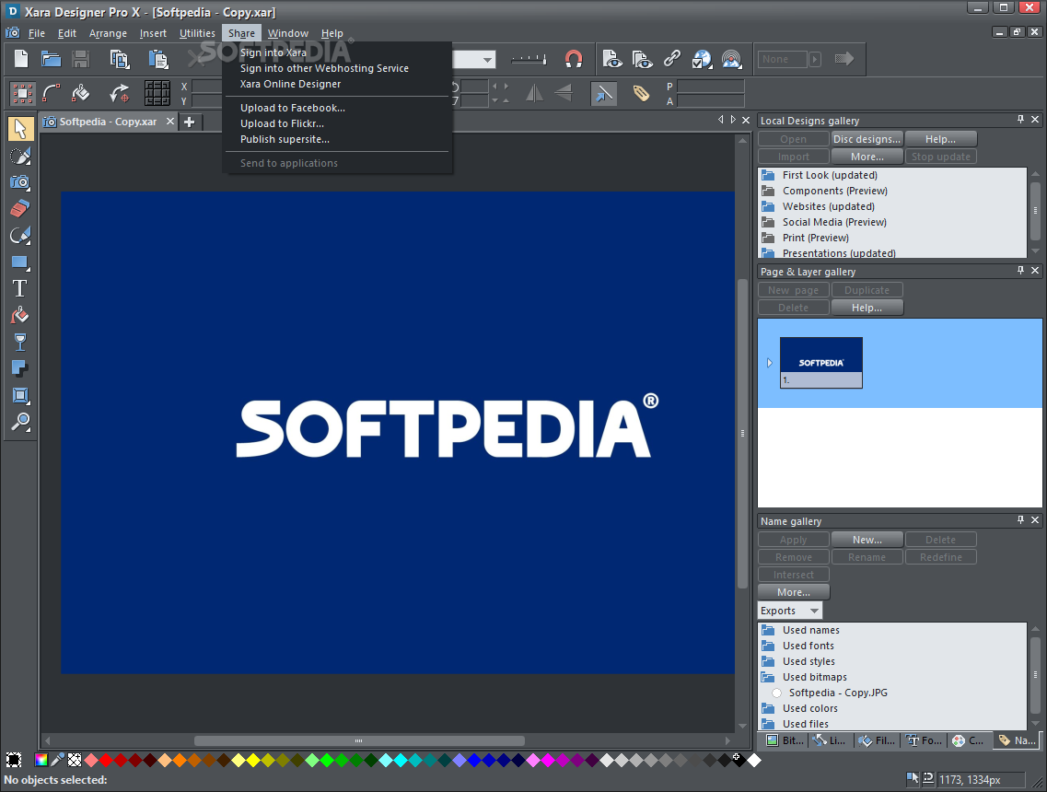This screenshot has height=792, width=1047.
Task: Switch to Bitmap gallery tab
Action: [785, 740]
